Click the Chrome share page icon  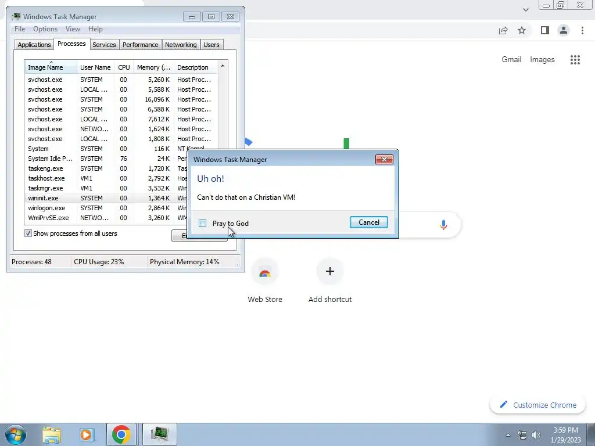(503, 30)
